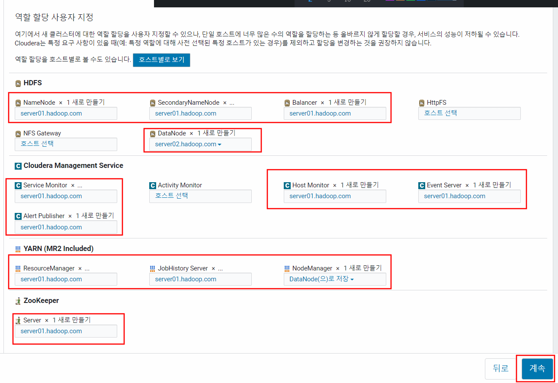Click the Event Server role icon
The height and width of the screenshot is (383, 558).
point(422,186)
